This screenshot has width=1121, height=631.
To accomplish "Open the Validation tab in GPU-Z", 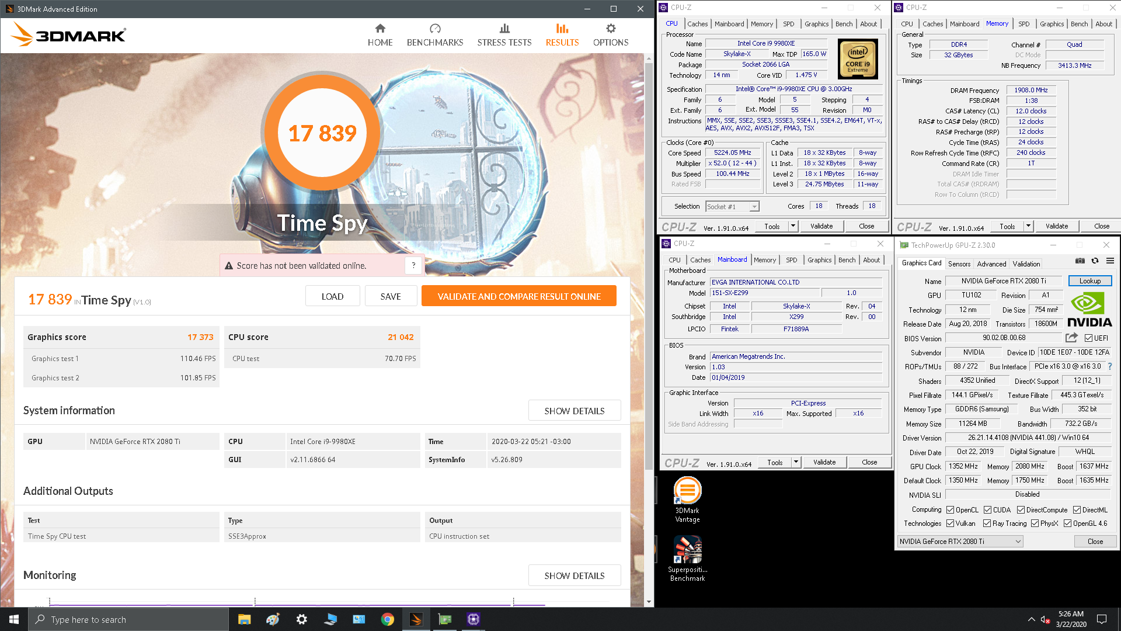I will pyautogui.click(x=1026, y=264).
